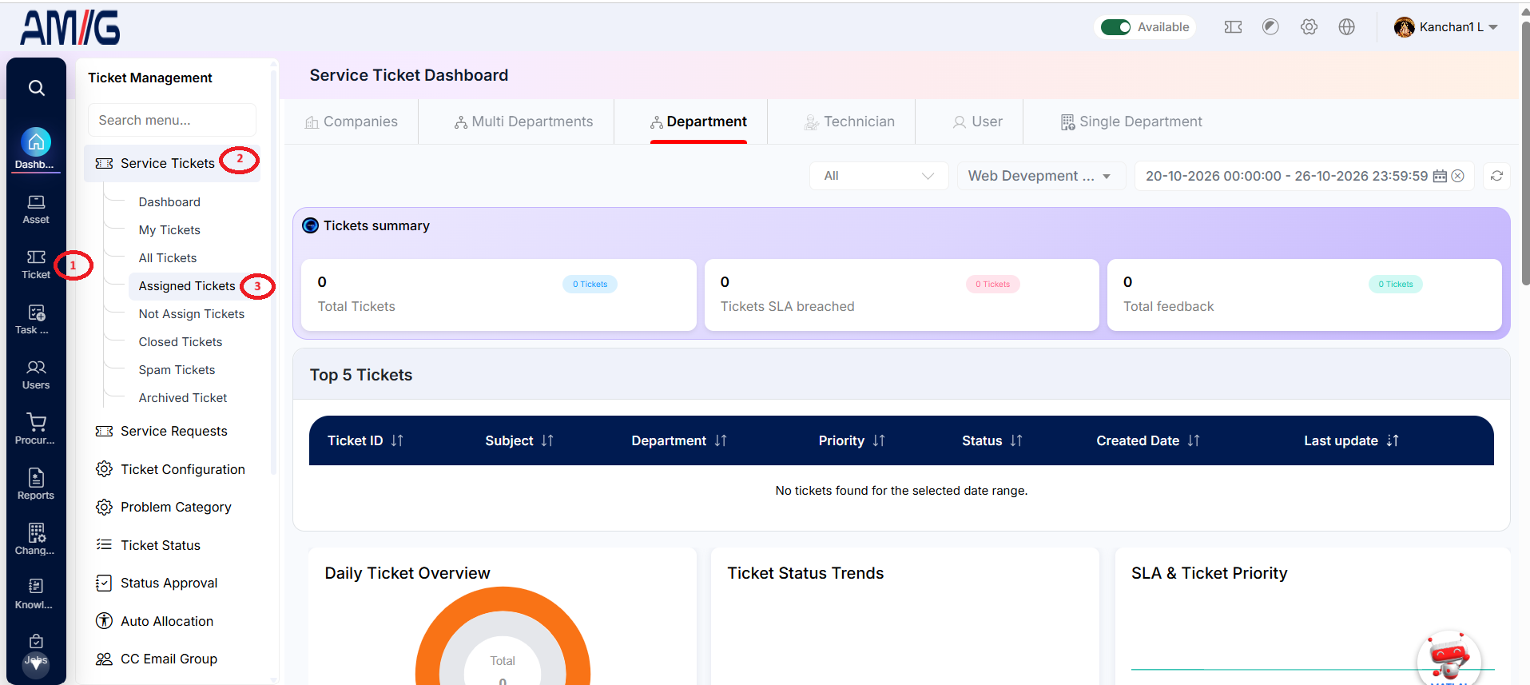
Task: Switch to the Companies tab
Action: click(352, 121)
